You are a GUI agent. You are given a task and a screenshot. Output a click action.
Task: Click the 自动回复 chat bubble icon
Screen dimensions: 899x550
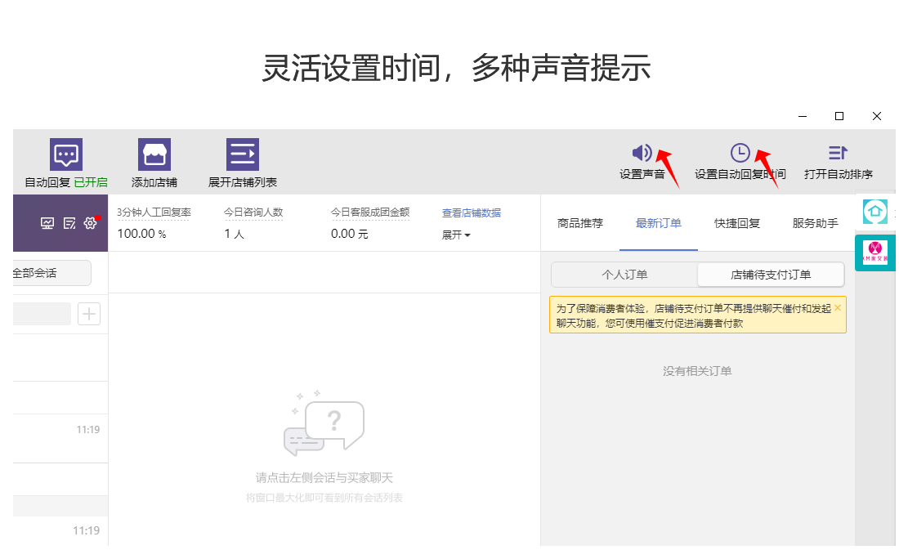pos(66,154)
